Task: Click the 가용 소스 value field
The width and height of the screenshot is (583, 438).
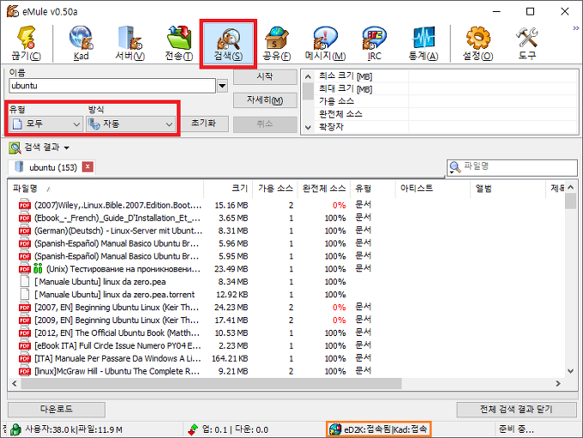Action: tap(493, 101)
